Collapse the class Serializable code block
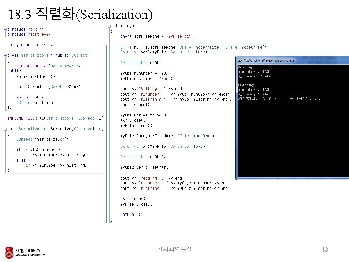Viewport: 349px width, 262px height. coord(5,56)
